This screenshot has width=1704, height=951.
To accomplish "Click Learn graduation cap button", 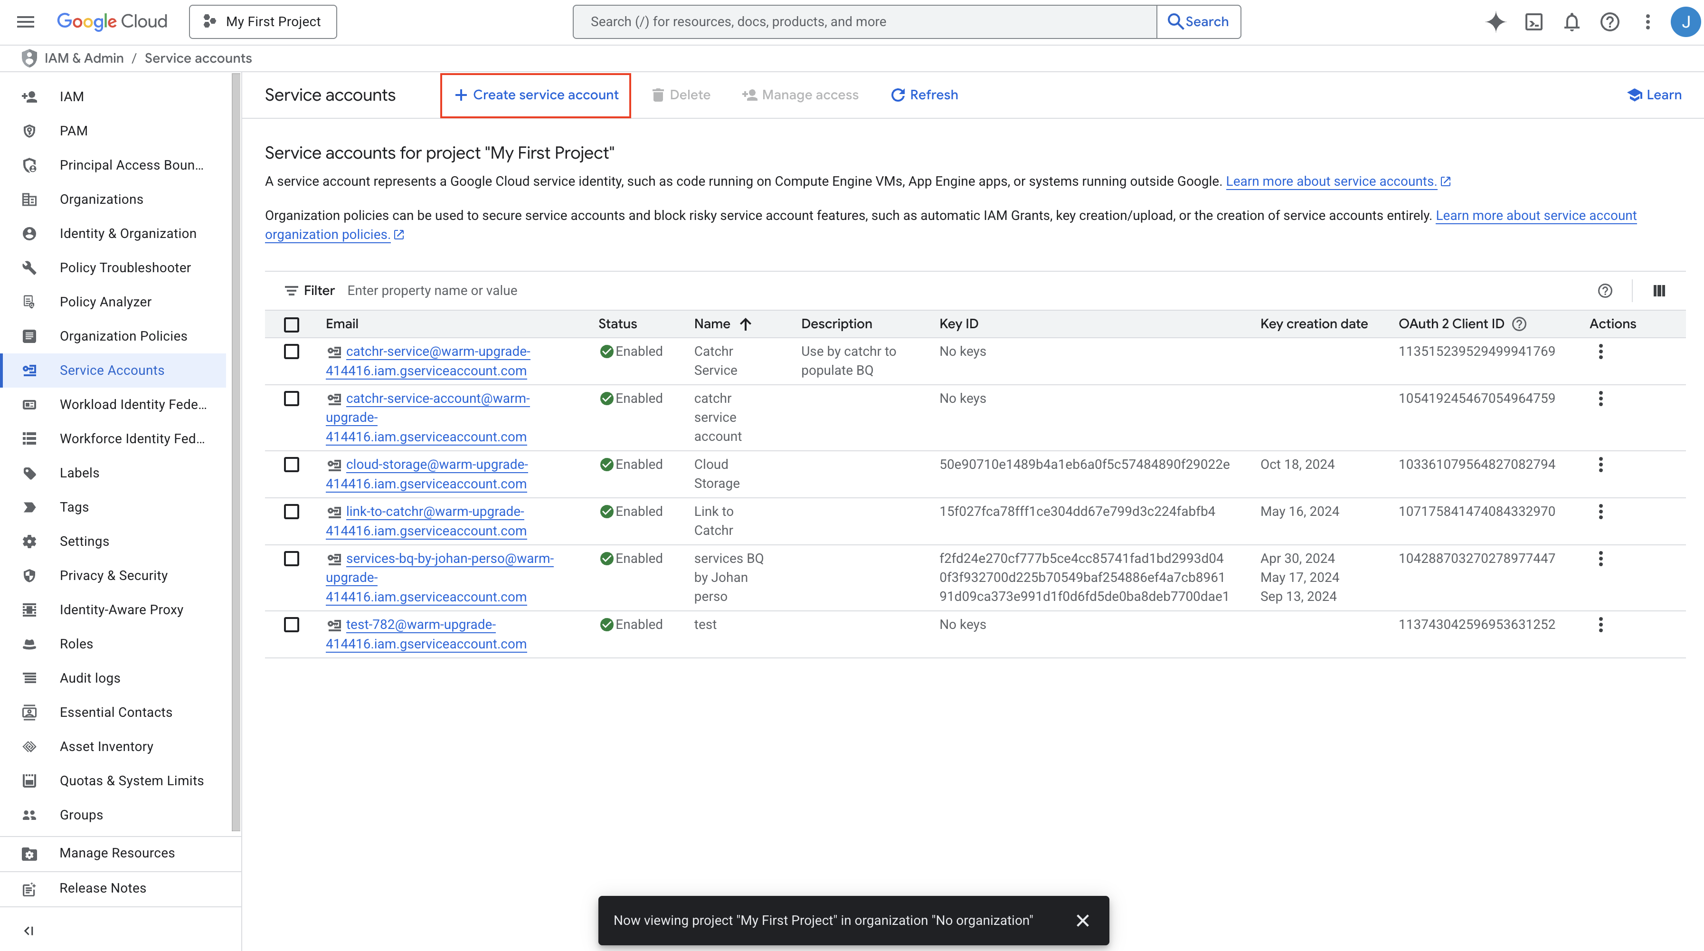I will (x=1654, y=95).
